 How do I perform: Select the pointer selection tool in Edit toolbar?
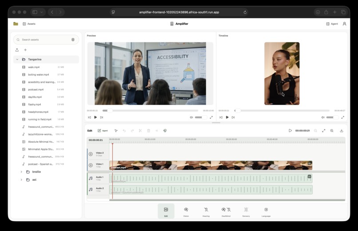116,130
